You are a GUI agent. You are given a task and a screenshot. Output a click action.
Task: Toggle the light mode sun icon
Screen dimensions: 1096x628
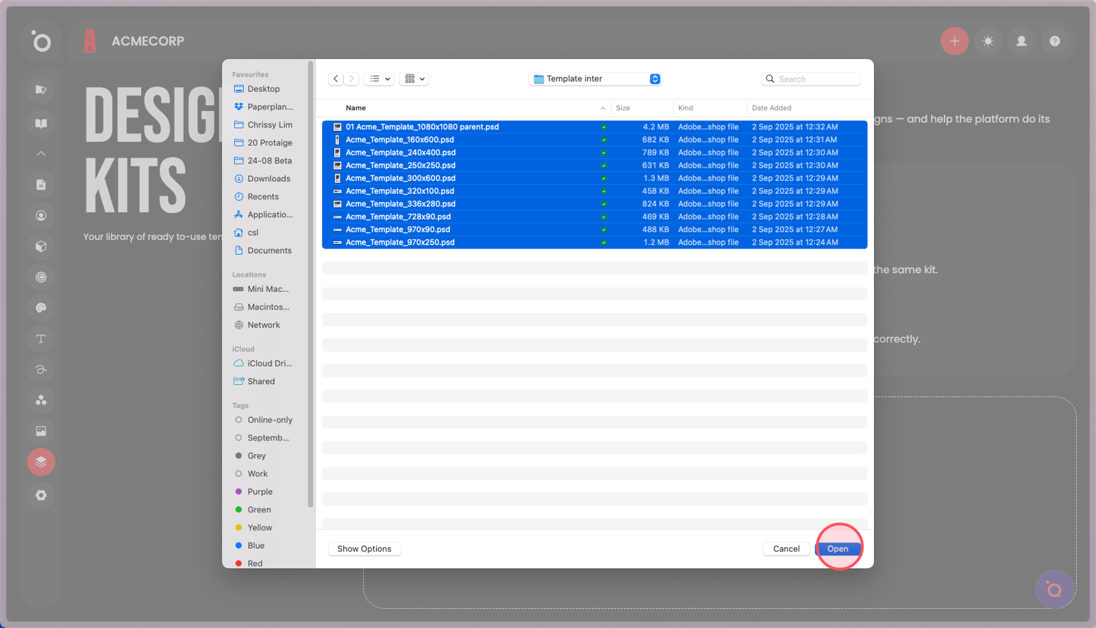(988, 41)
